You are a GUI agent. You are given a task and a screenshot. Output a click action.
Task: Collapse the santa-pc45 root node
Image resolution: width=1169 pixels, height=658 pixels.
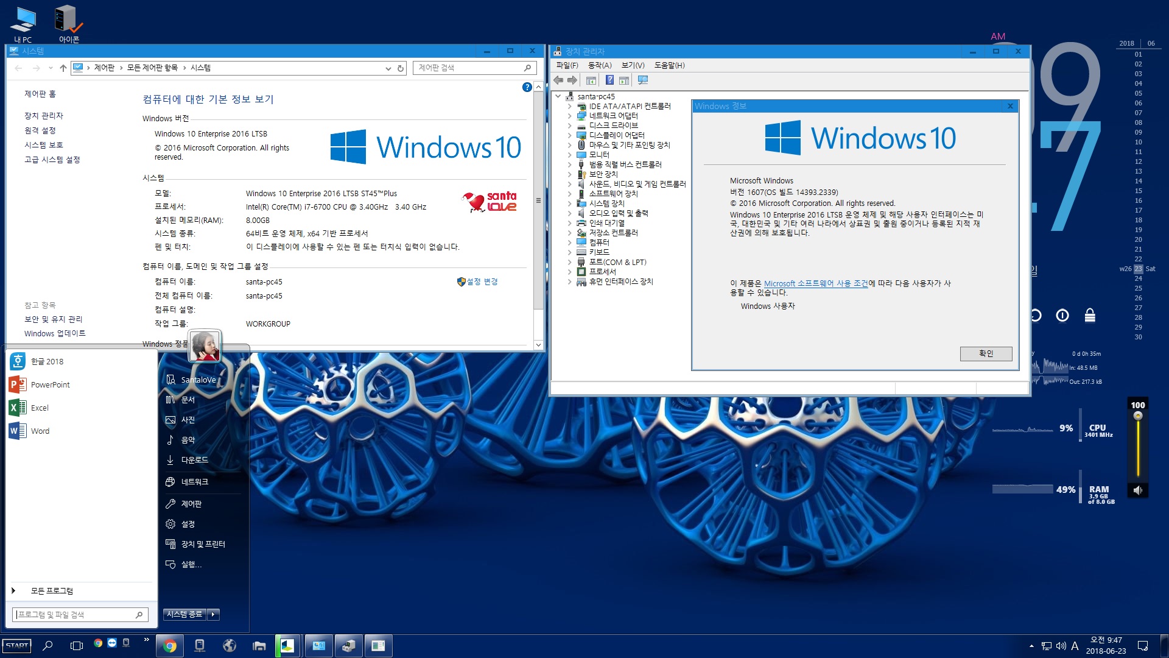[x=558, y=96]
